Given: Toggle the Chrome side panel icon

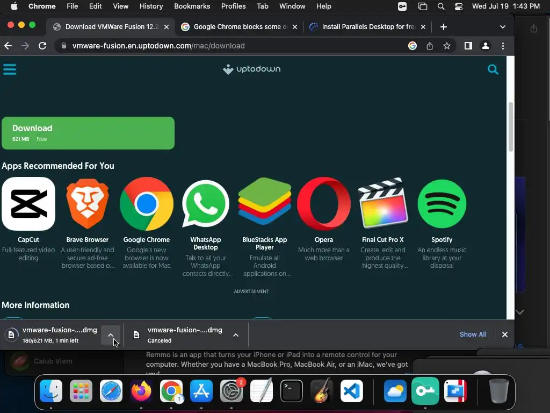Looking at the screenshot, I should point(468,46).
